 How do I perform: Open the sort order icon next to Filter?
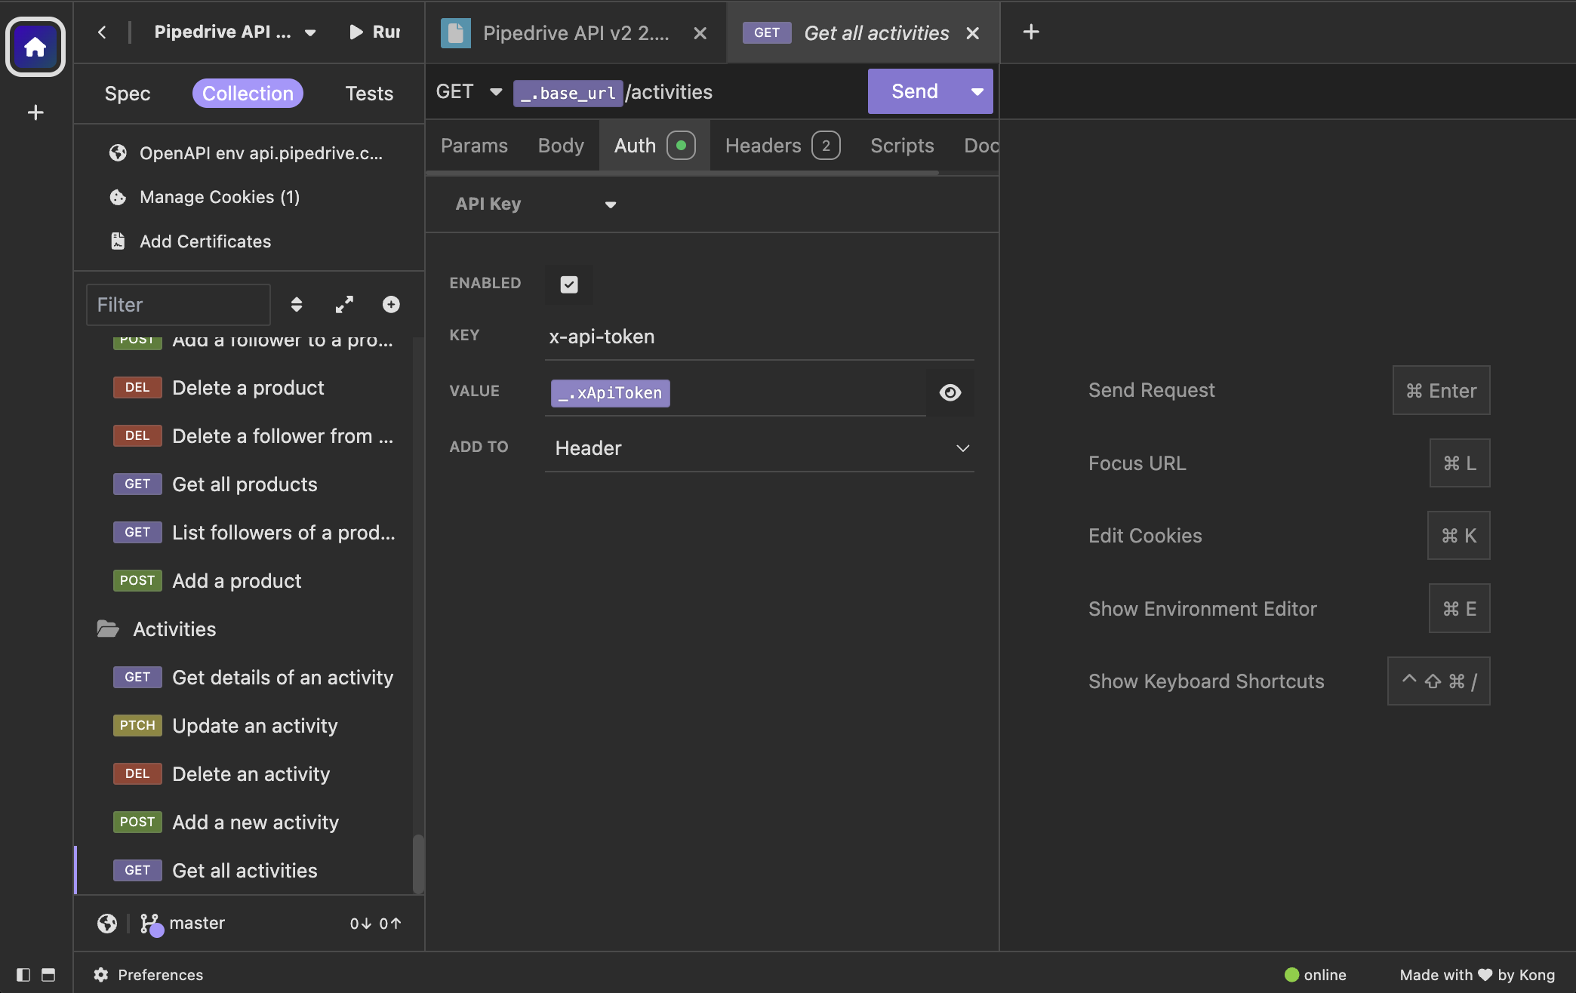297,304
